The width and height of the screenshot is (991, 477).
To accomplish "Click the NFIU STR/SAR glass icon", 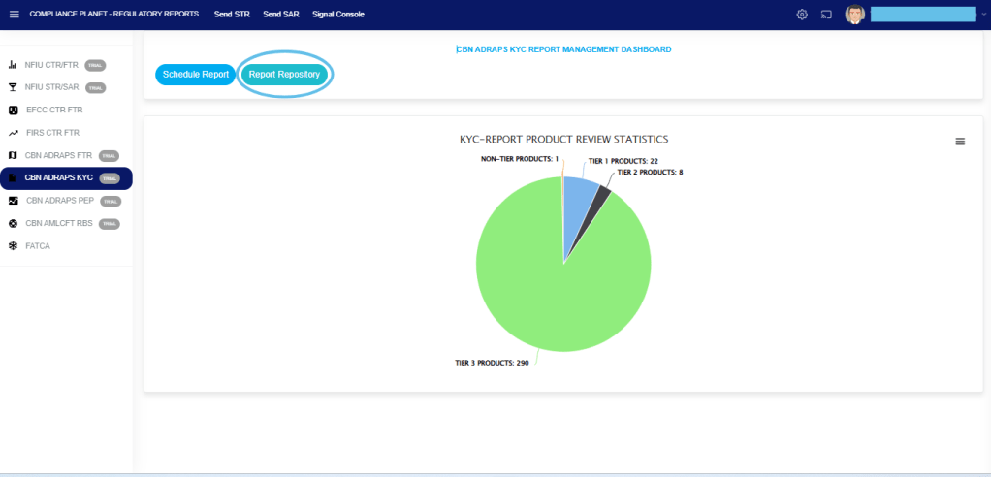I will coord(13,87).
